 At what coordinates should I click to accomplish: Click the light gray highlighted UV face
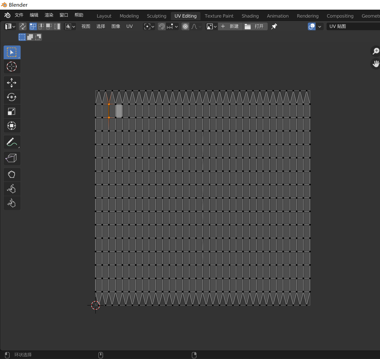pyautogui.click(x=119, y=111)
